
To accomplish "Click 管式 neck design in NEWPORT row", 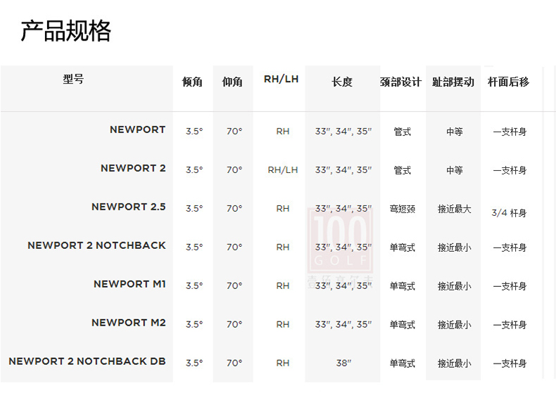I will (x=403, y=131).
